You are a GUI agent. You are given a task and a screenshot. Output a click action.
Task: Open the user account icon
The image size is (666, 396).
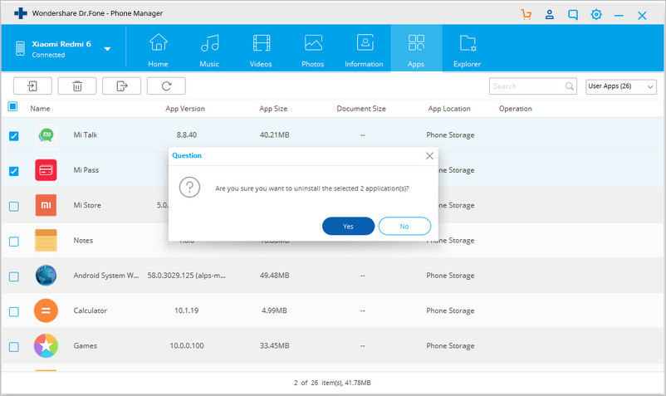[x=550, y=15]
